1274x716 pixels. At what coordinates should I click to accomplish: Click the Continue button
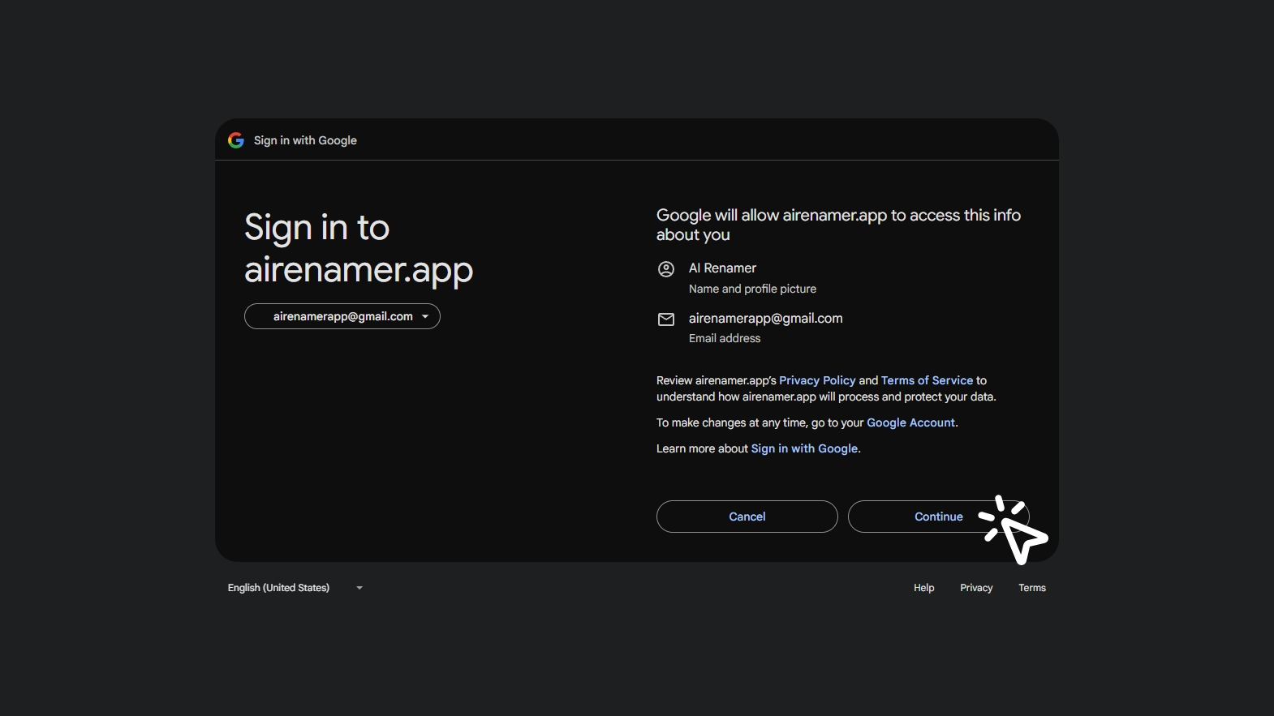[x=939, y=517]
